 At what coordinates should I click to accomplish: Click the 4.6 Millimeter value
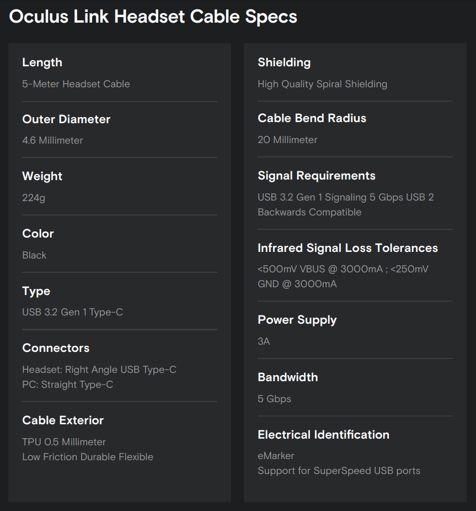tap(52, 140)
